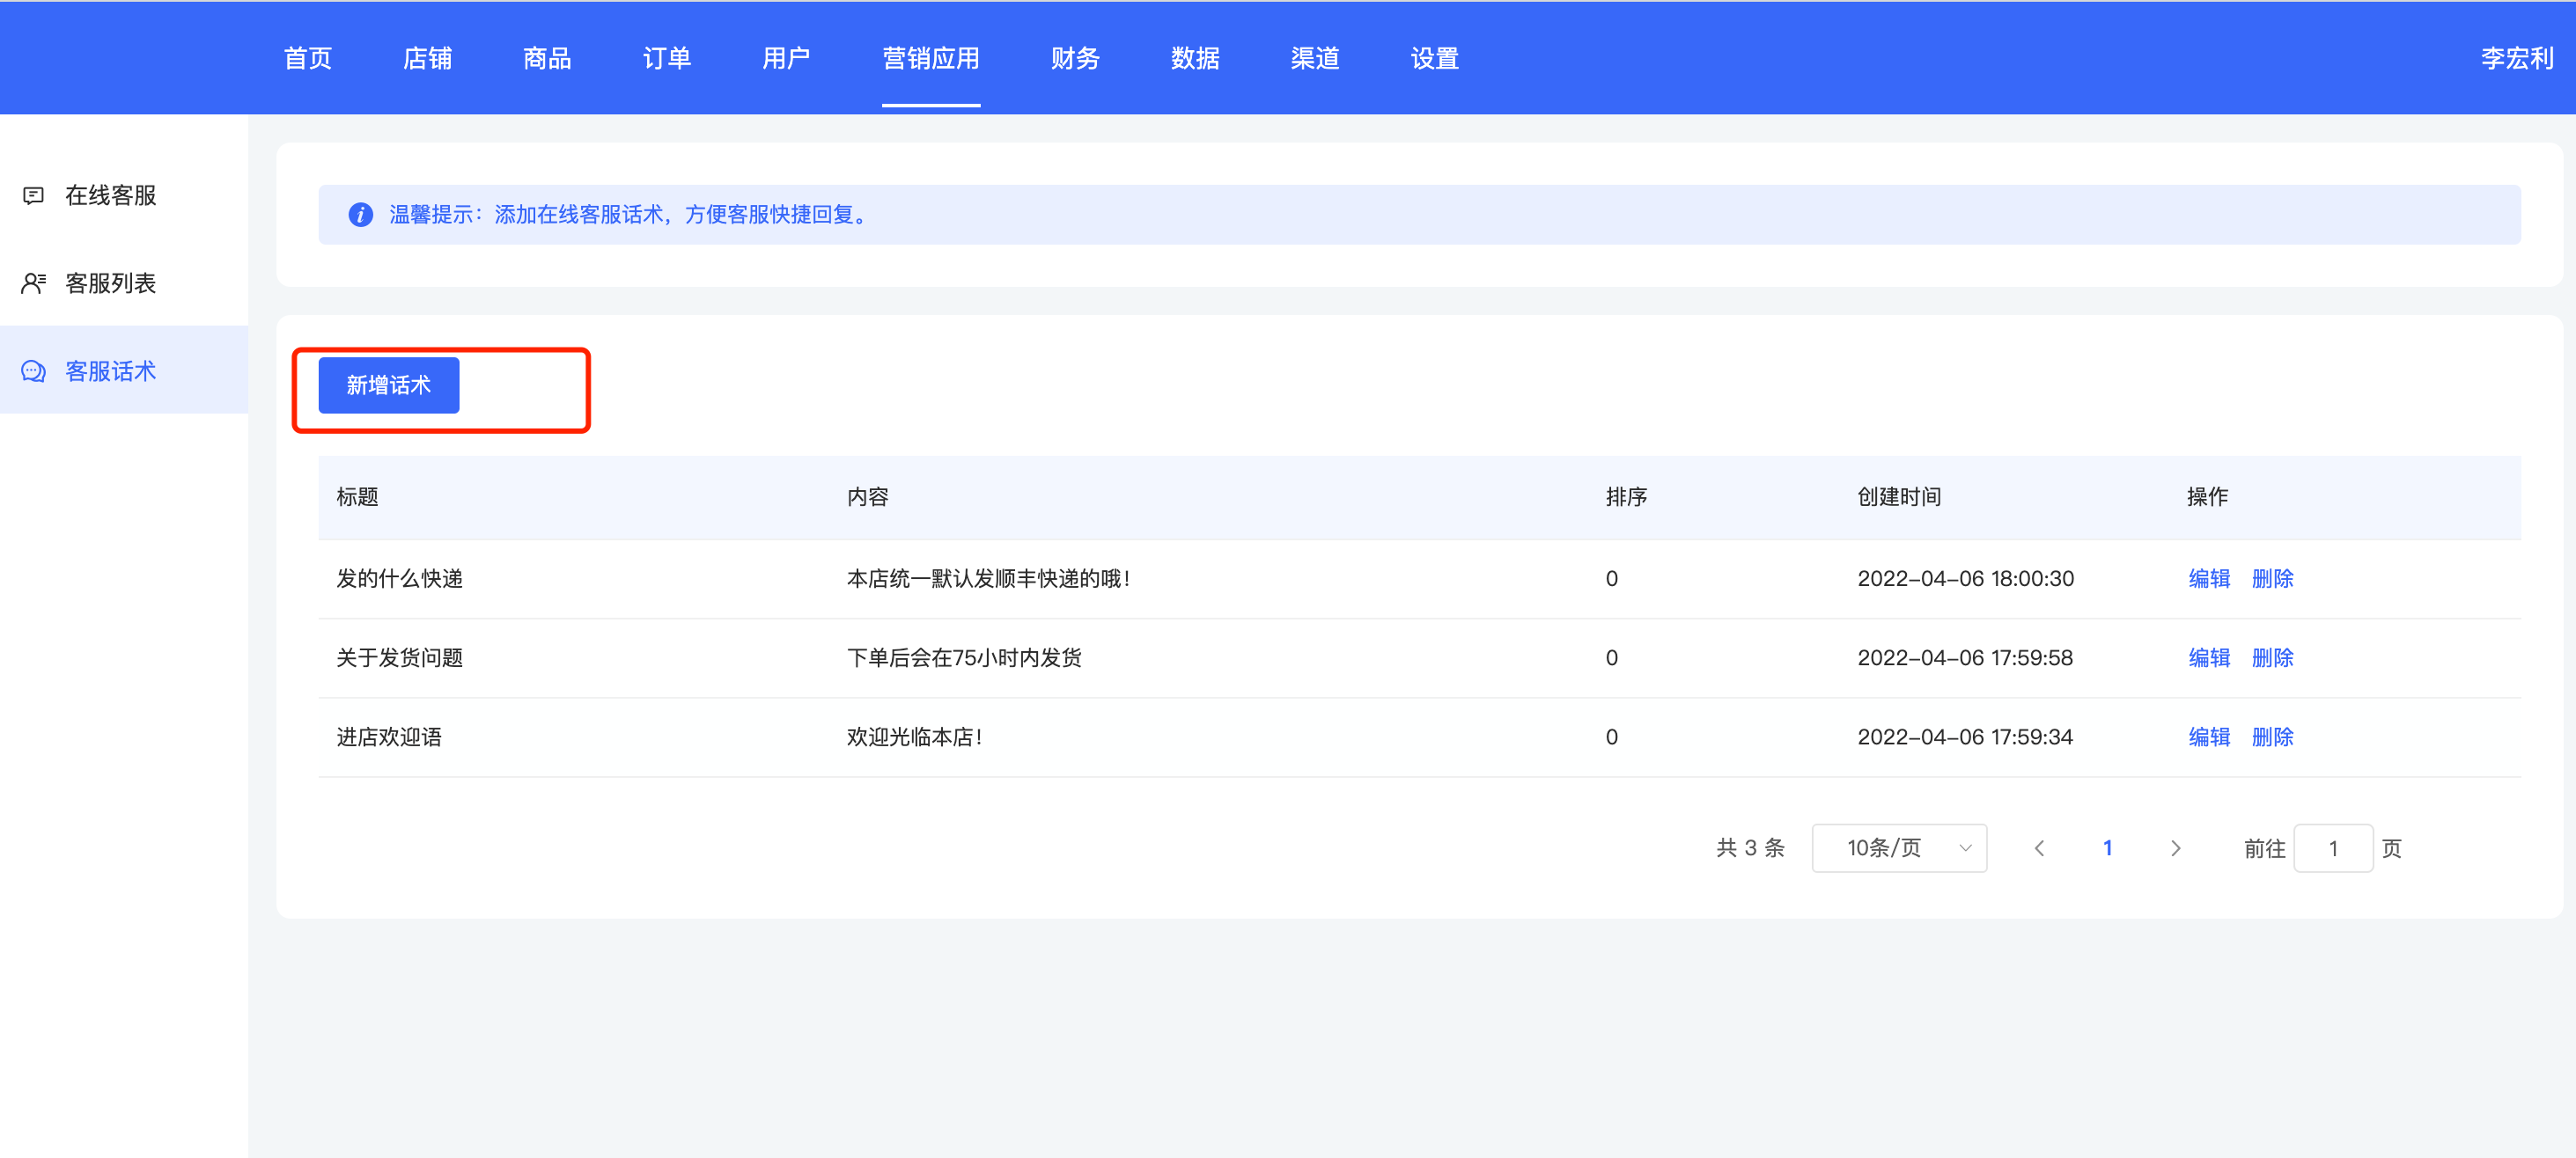
Task: Click the 新增话术 button
Action: [x=388, y=385]
